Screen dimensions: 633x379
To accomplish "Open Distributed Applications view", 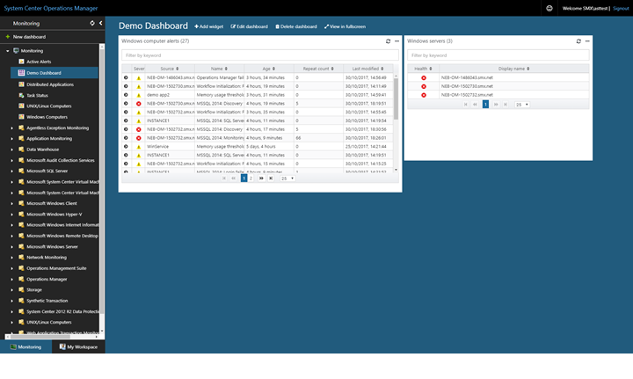I will coord(50,84).
